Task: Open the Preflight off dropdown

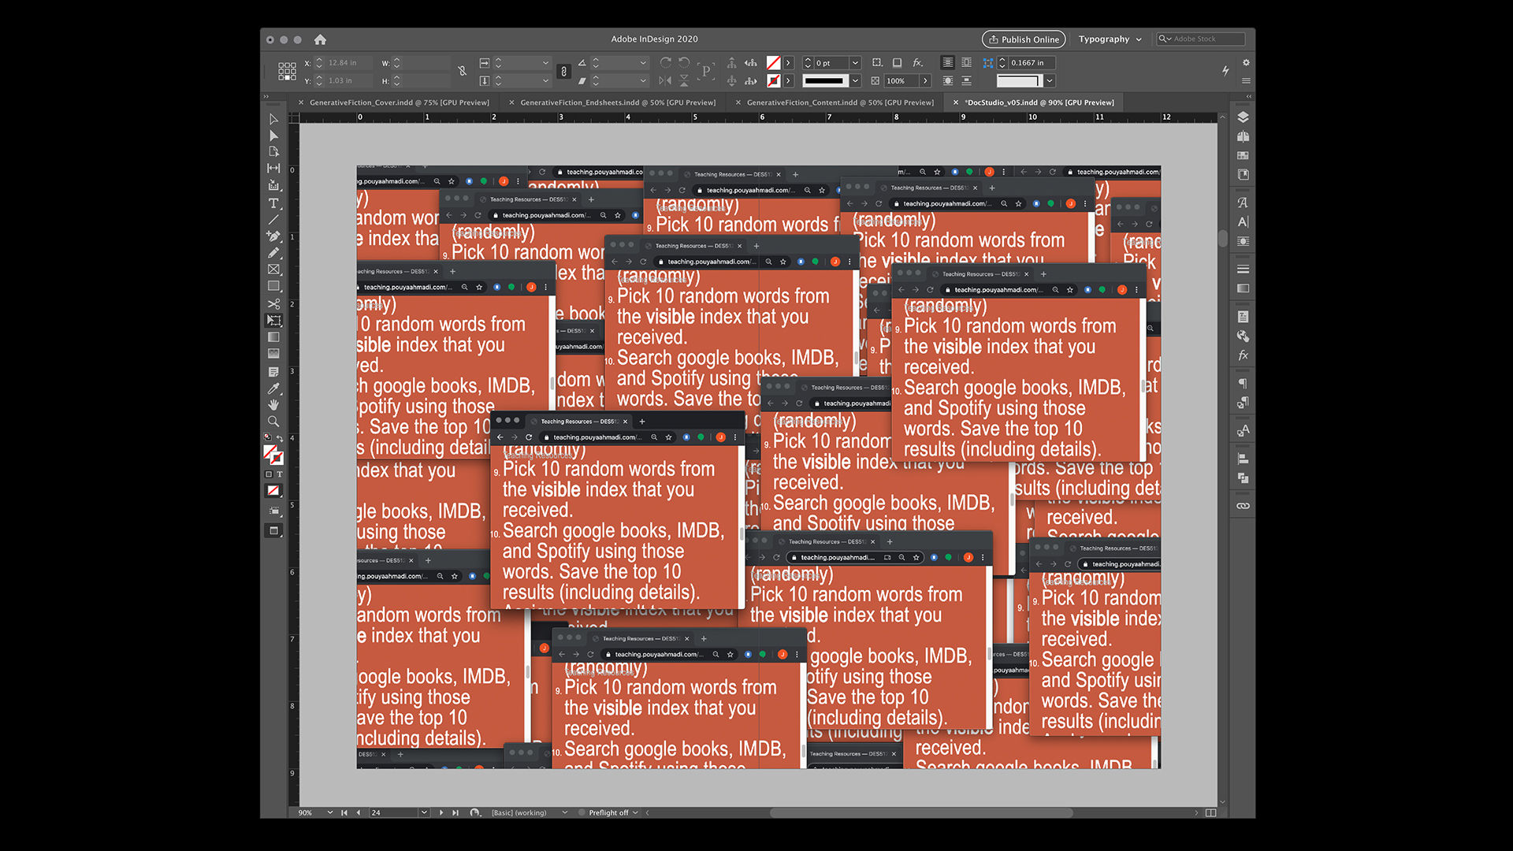Action: (x=635, y=812)
